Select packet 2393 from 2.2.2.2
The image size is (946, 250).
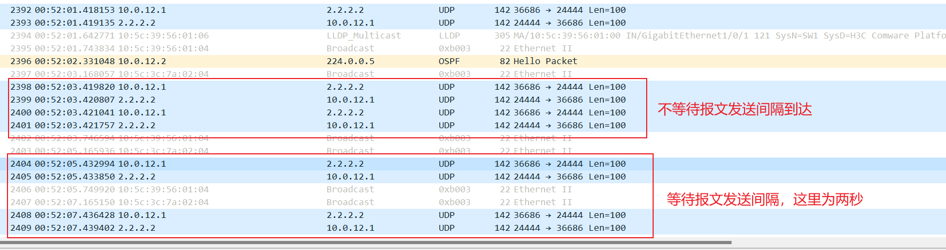click(321, 23)
